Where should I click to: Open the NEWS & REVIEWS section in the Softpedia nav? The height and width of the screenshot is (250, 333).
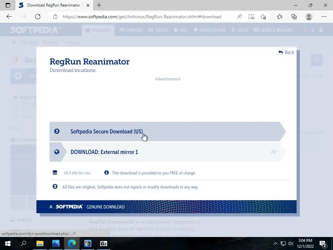[273, 30]
